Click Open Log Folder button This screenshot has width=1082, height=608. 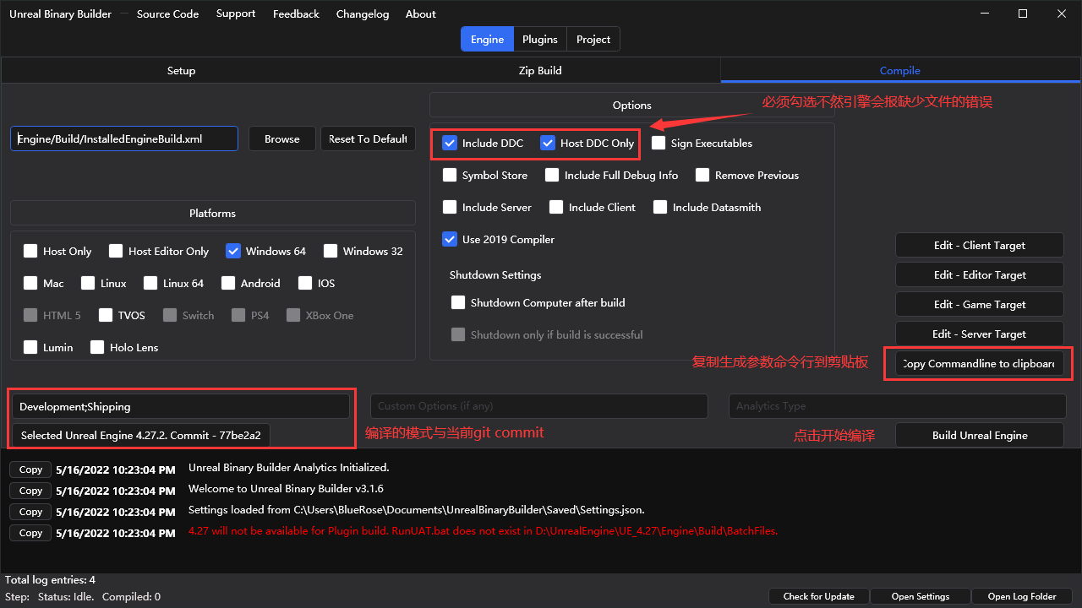[1022, 596]
